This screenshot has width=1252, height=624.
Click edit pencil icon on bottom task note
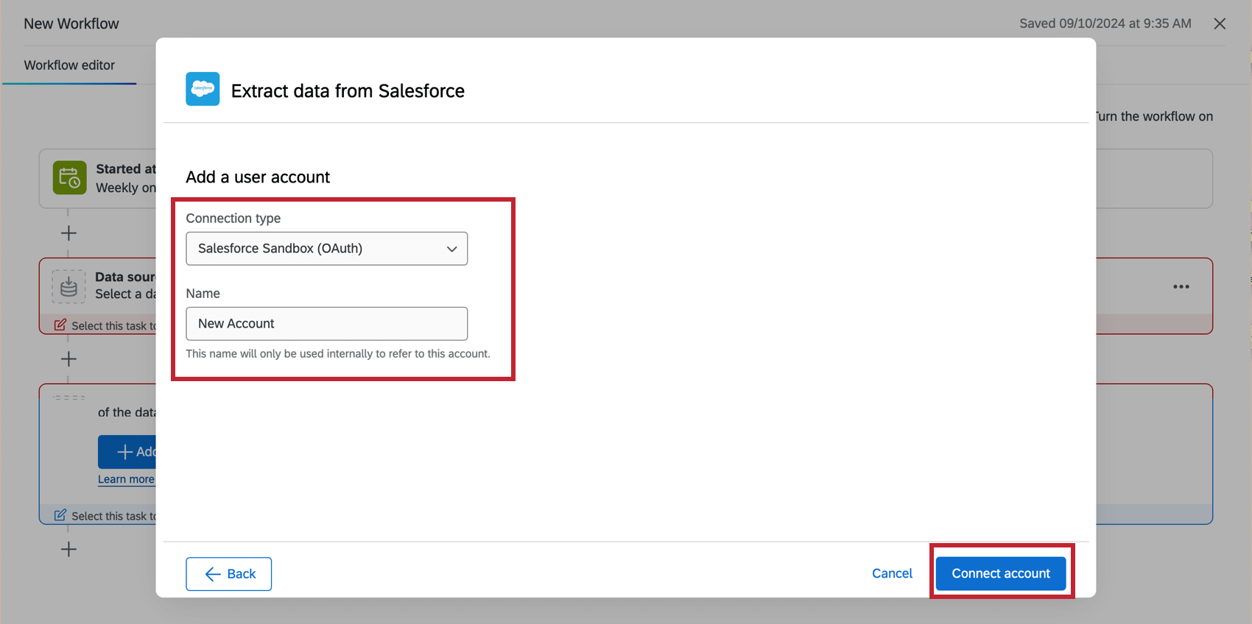click(60, 515)
